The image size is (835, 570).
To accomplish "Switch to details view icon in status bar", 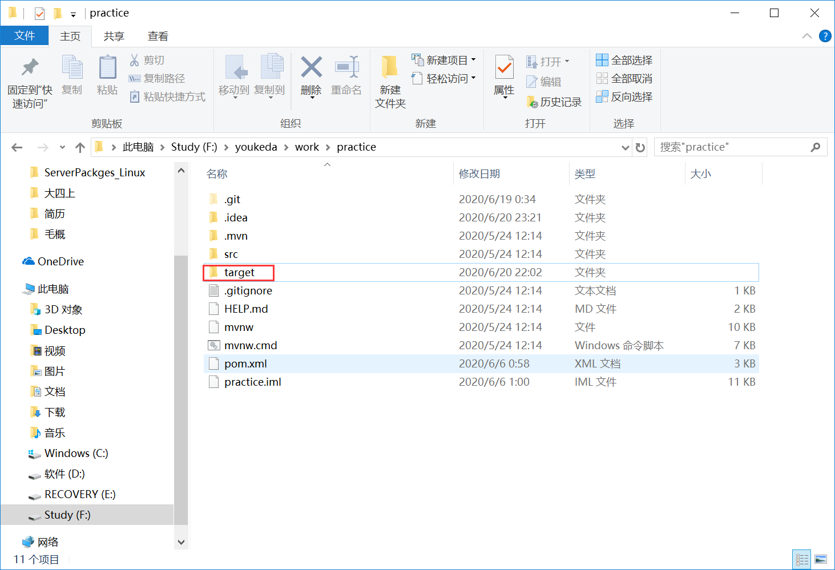I will (x=802, y=559).
